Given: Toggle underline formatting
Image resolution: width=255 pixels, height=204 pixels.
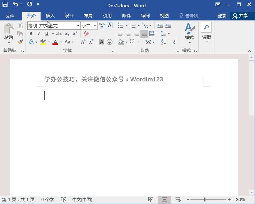Looking at the screenshot, I should pyautogui.click(x=47, y=34).
